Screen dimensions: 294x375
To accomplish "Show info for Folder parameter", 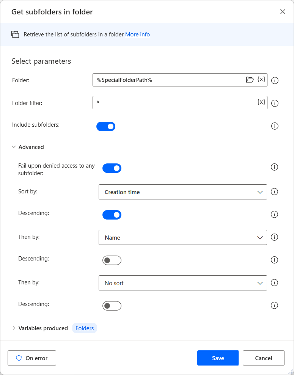I will (275, 80).
